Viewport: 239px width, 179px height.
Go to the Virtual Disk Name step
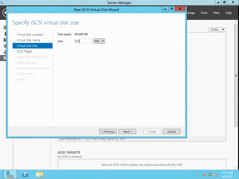(28, 40)
